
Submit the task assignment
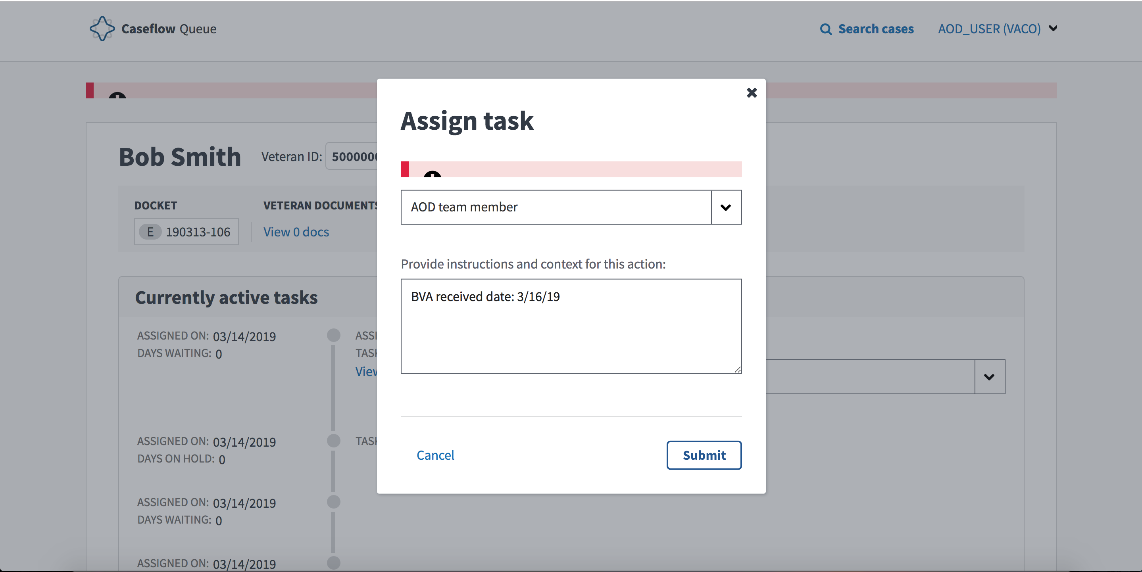pyautogui.click(x=704, y=455)
